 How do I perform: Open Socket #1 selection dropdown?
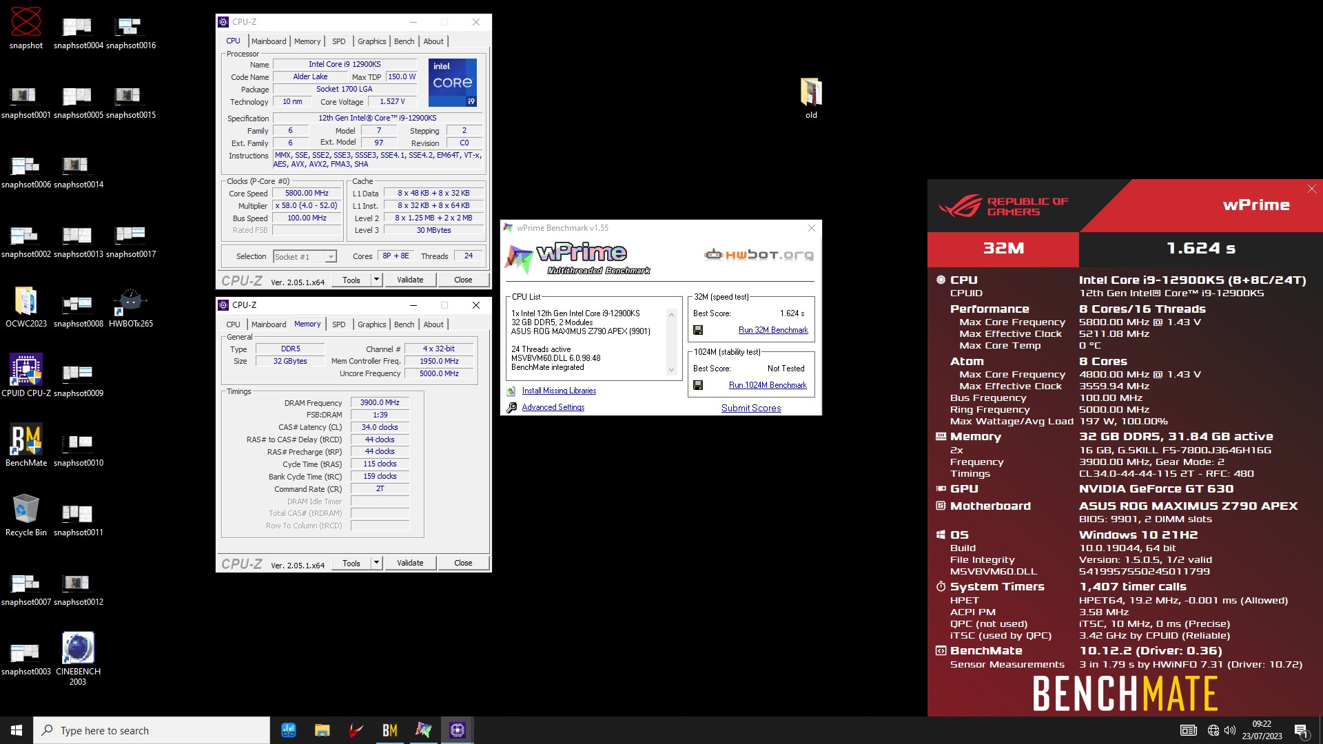[x=331, y=256]
